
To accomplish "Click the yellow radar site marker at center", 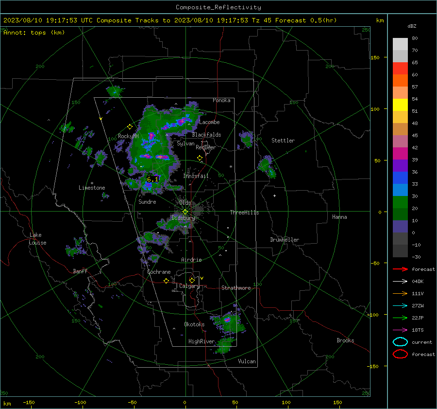I will click(185, 212).
